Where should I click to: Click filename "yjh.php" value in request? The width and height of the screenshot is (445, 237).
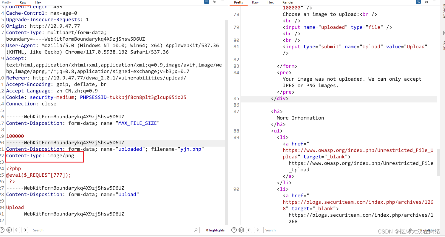tap(191, 149)
